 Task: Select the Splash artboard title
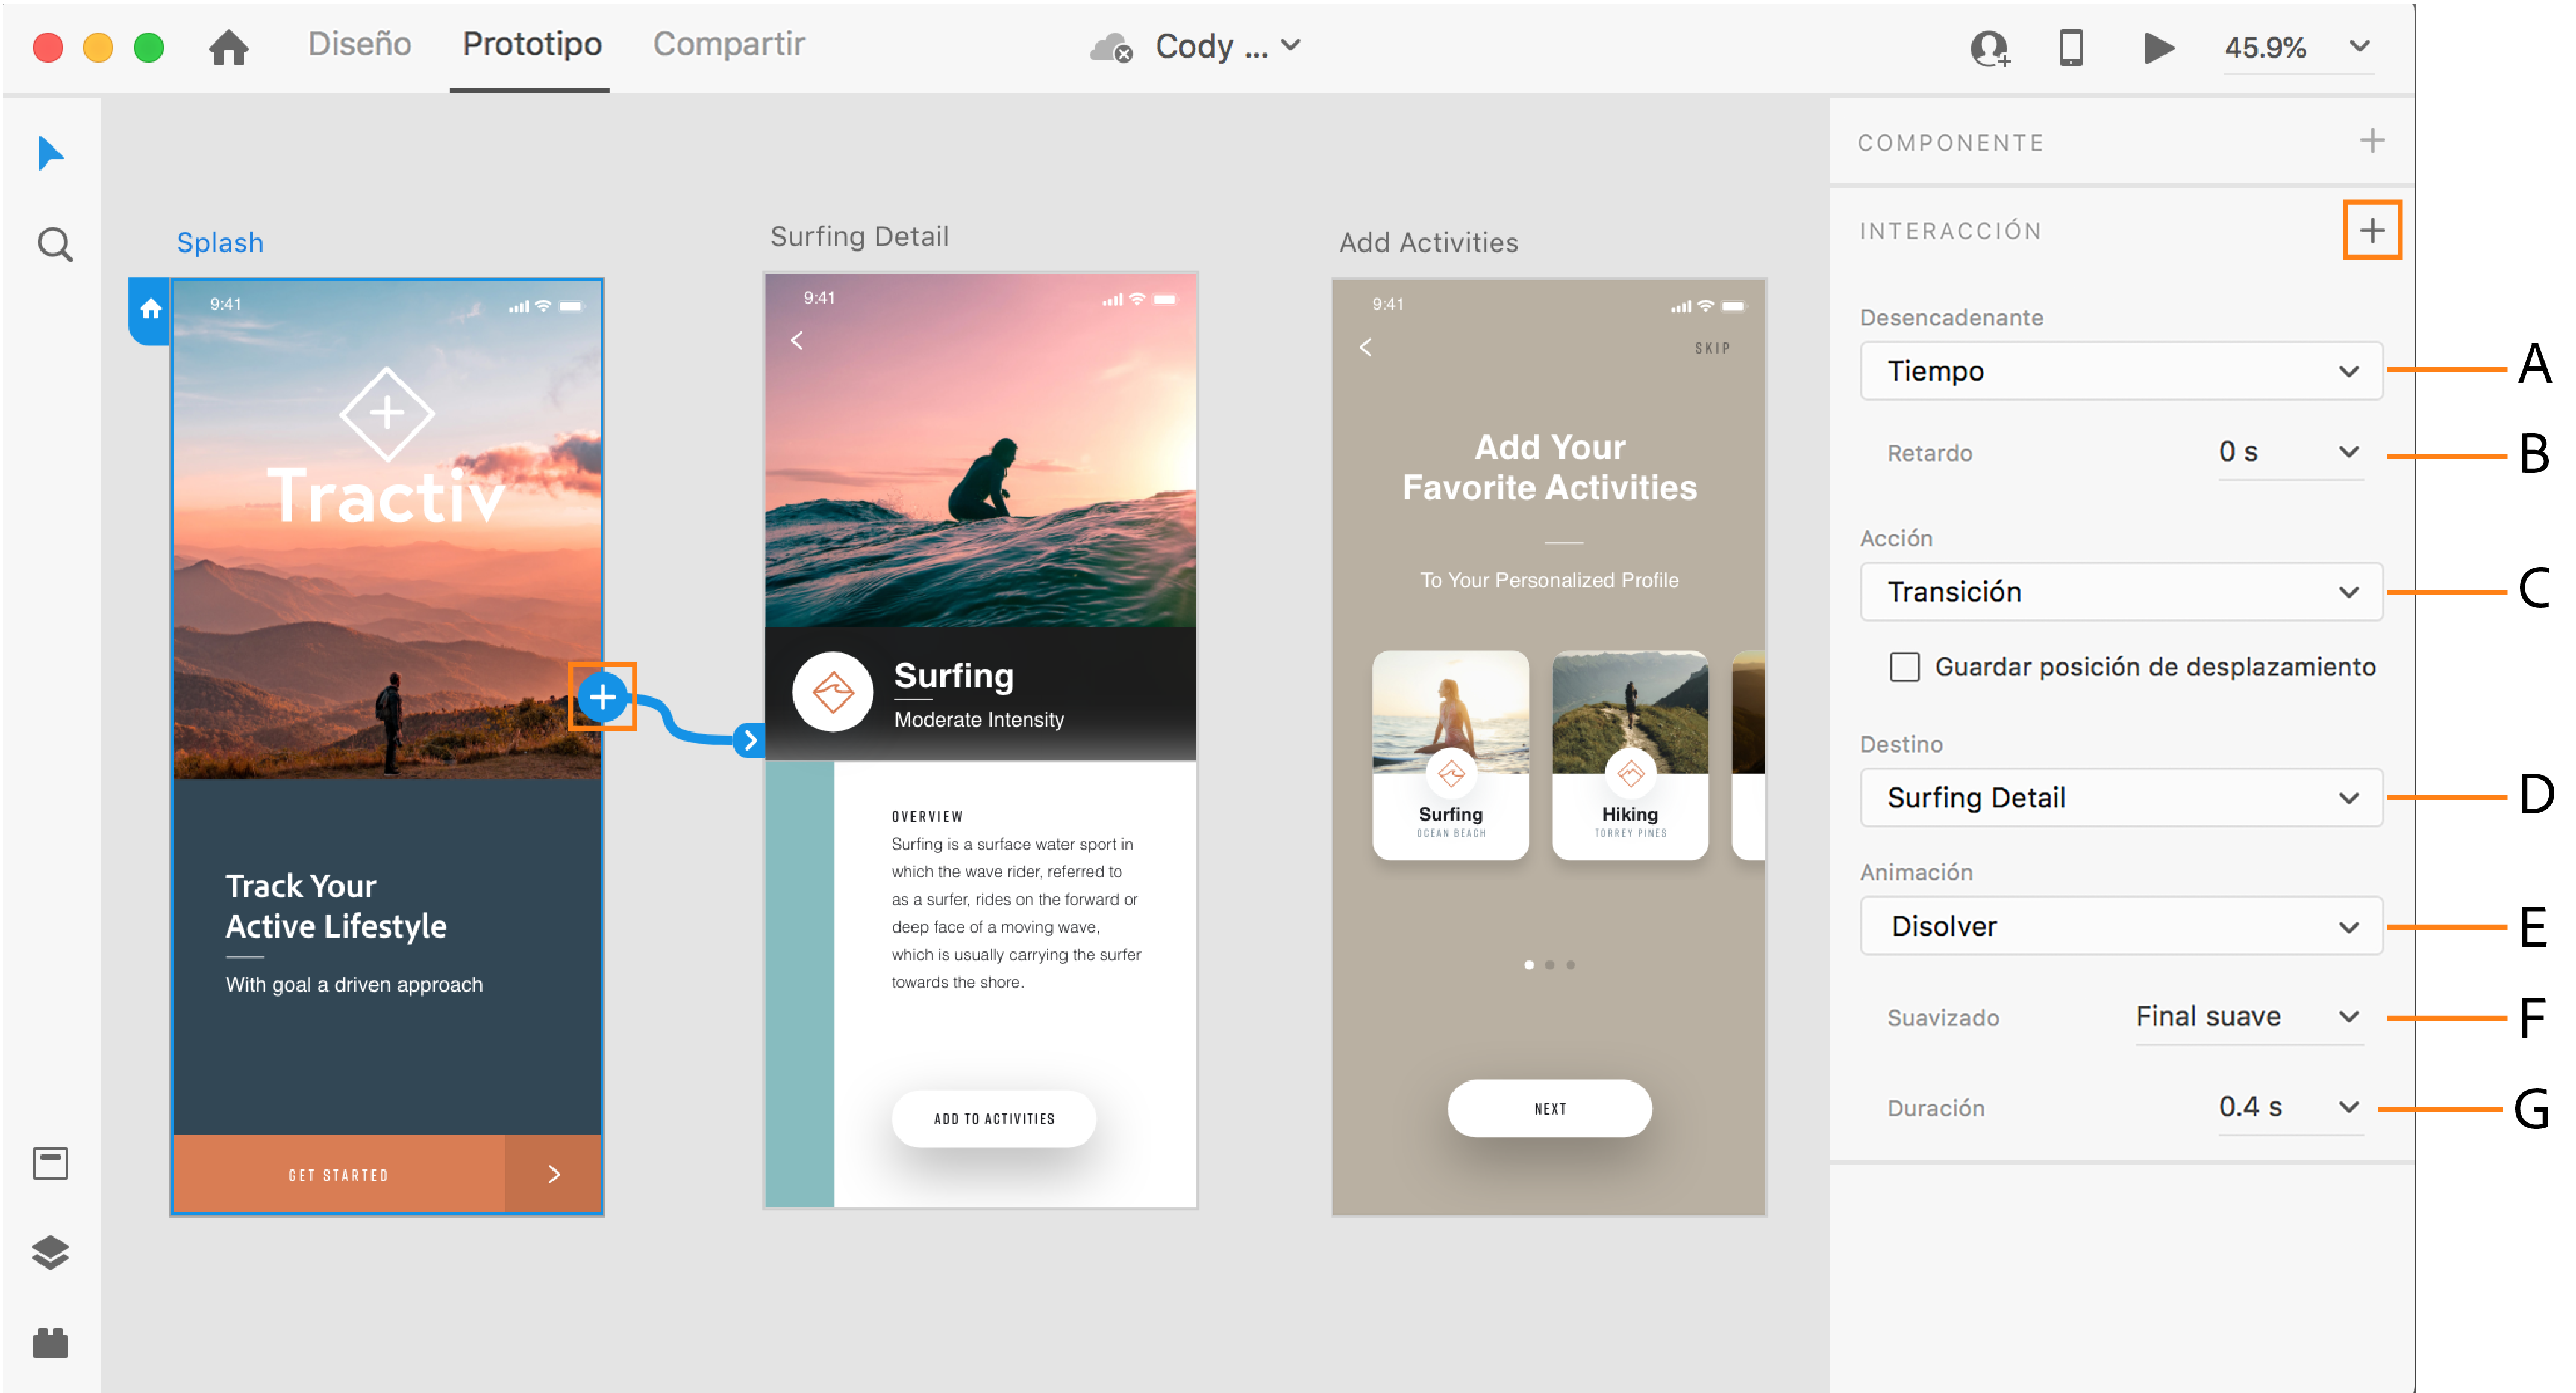(x=220, y=241)
